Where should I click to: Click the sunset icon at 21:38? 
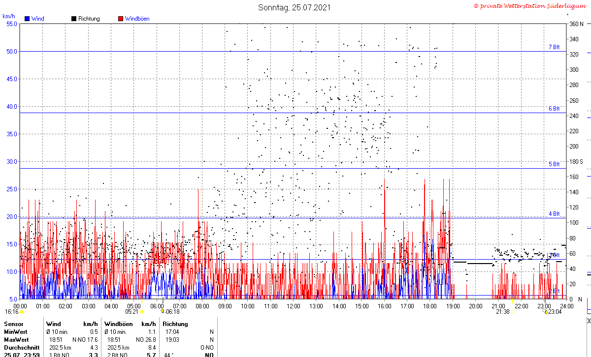click(x=512, y=312)
